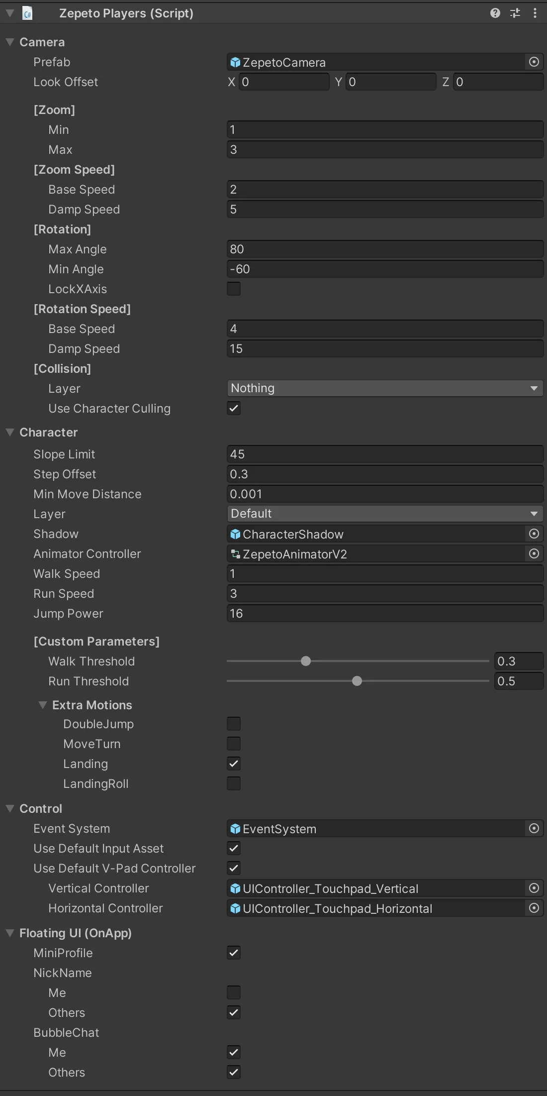Click Zoom Speed Base Speed field 2
547x1096 pixels.
pos(385,189)
